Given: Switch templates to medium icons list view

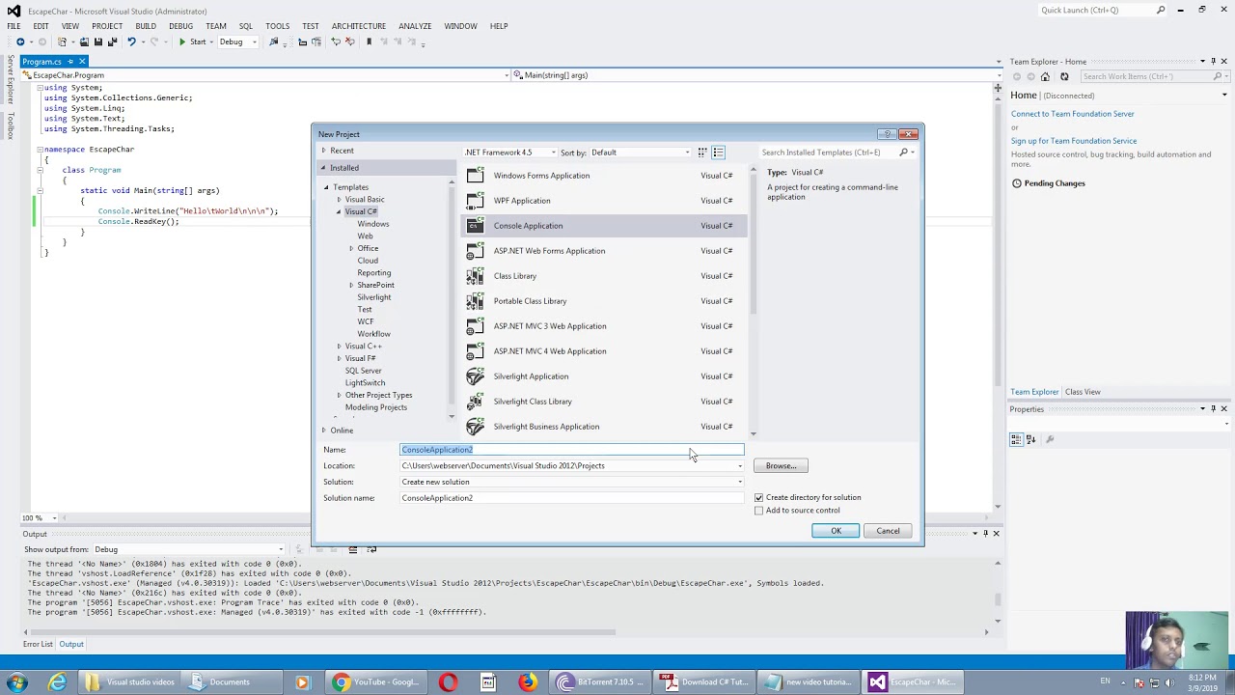Looking at the screenshot, I should coord(718,153).
